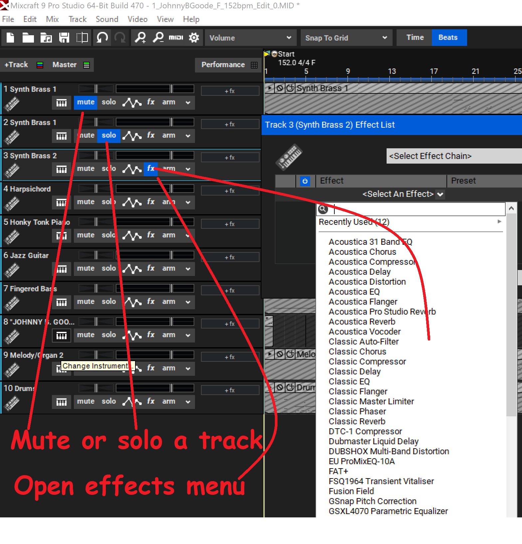Toggle automation lane icon on Jazz Guitar track

click(132, 269)
